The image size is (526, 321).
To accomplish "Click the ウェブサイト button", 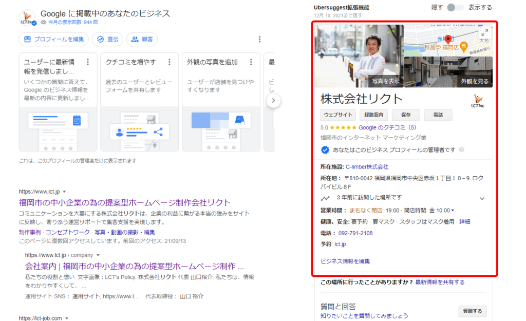I will pos(338,115).
